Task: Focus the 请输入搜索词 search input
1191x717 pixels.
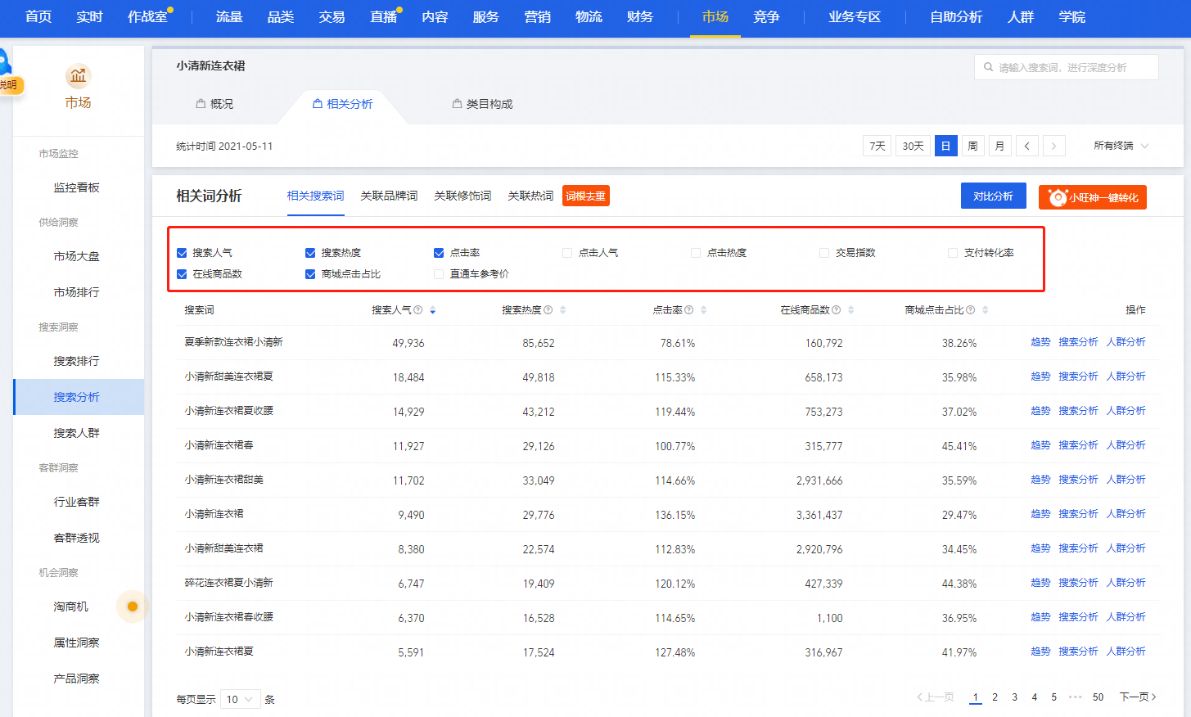Action: pos(1067,67)
